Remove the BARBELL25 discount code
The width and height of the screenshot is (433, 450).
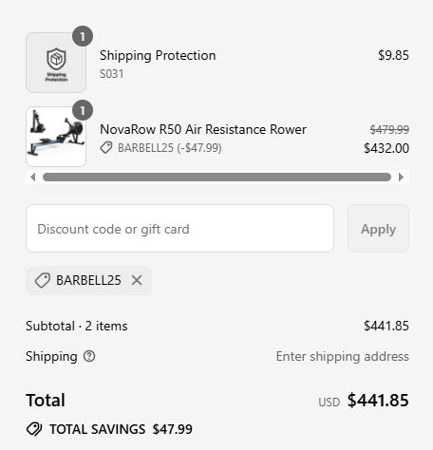137,280
